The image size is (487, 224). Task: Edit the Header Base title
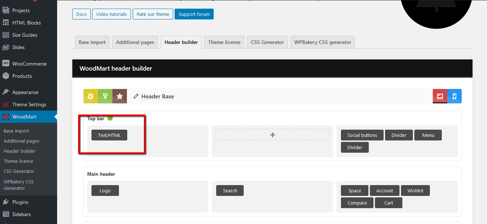[158, 96]
